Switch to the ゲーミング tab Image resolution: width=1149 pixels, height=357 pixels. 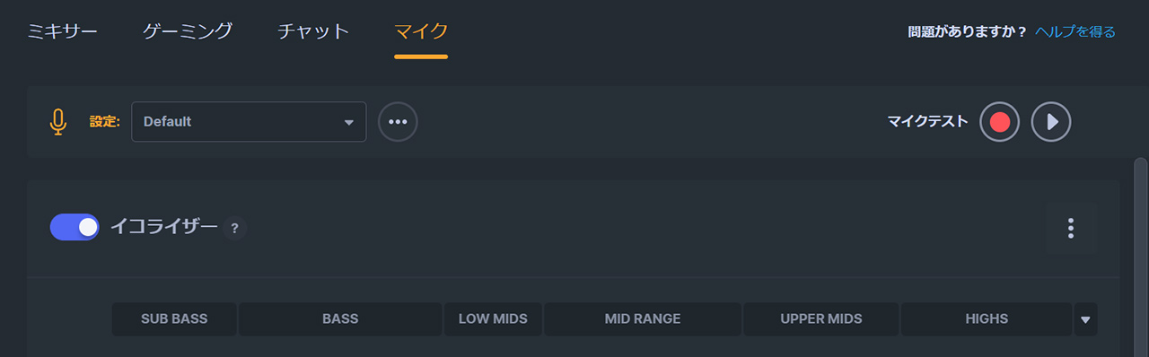coord(188,31)
